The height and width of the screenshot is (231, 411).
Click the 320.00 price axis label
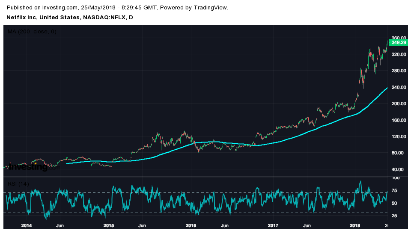[399, 54]
